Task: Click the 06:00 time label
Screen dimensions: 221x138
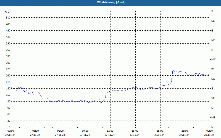Action: pos(61,131)
